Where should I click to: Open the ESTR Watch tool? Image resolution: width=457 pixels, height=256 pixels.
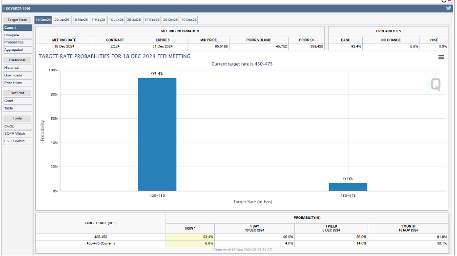pyautogui.click(x=18, y=141)
